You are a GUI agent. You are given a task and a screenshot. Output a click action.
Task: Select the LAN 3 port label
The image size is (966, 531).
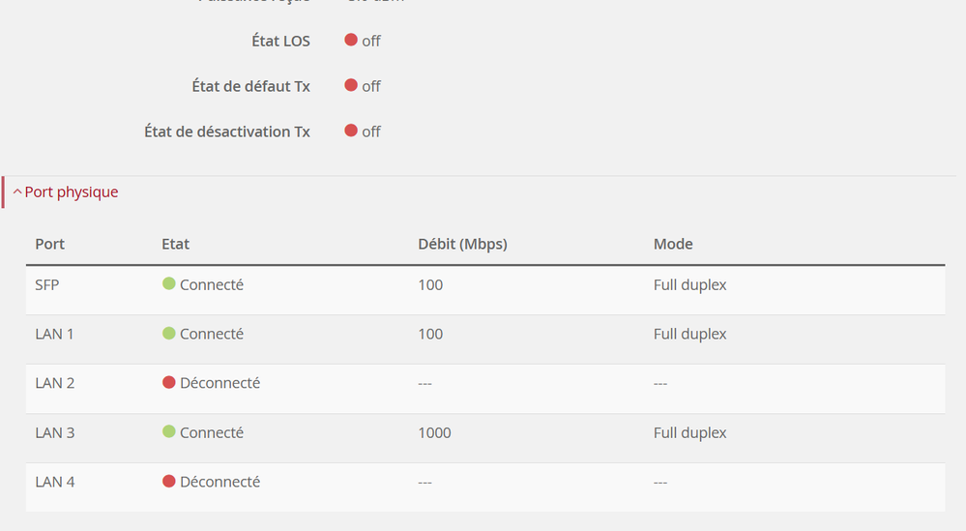(x=55, y=432)
